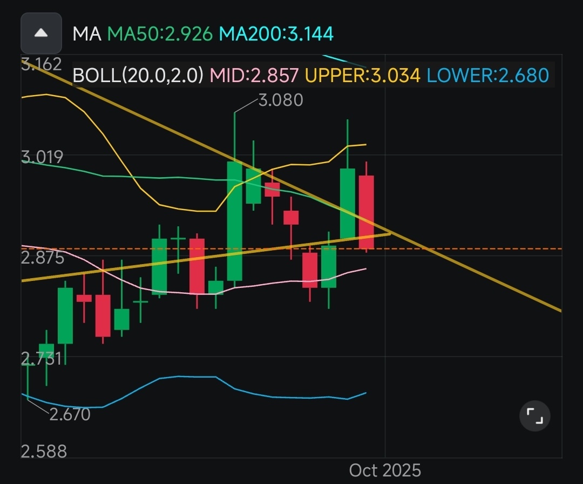Collapse the indicator legend with the up arrow

pos(40,33)
